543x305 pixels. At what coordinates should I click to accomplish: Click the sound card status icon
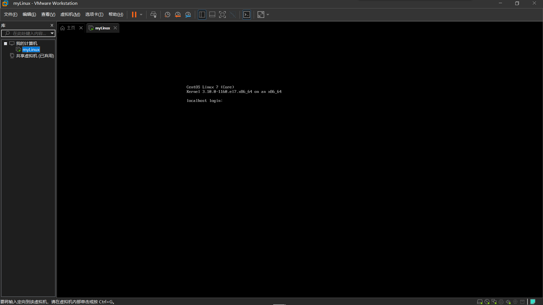click(x=508, y=302)
